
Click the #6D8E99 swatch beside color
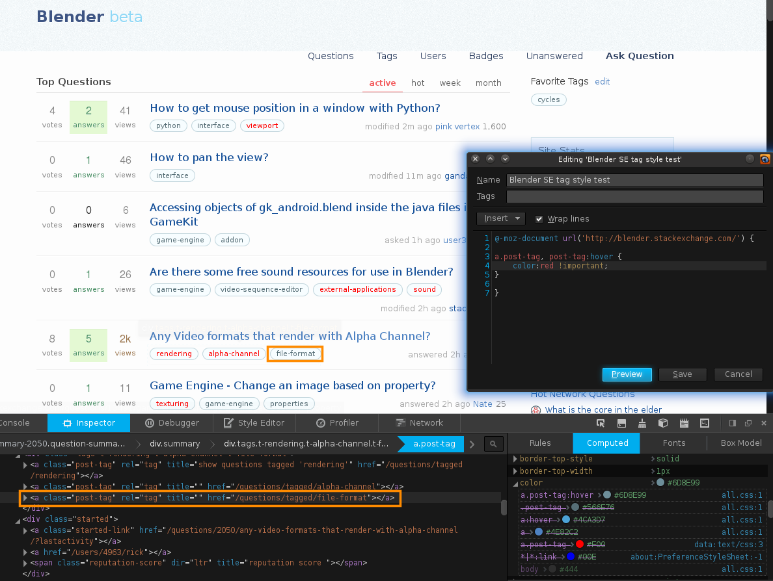point(660,482)
